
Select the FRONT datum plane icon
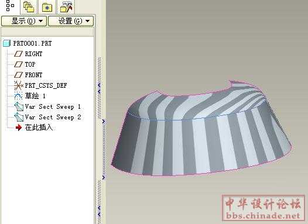click(19, 75)
